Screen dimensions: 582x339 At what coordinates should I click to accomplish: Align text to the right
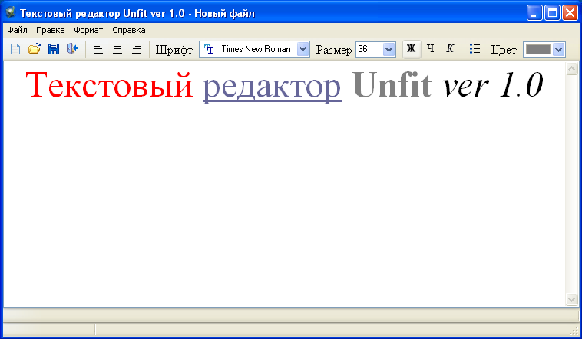(x=137, y=49)
